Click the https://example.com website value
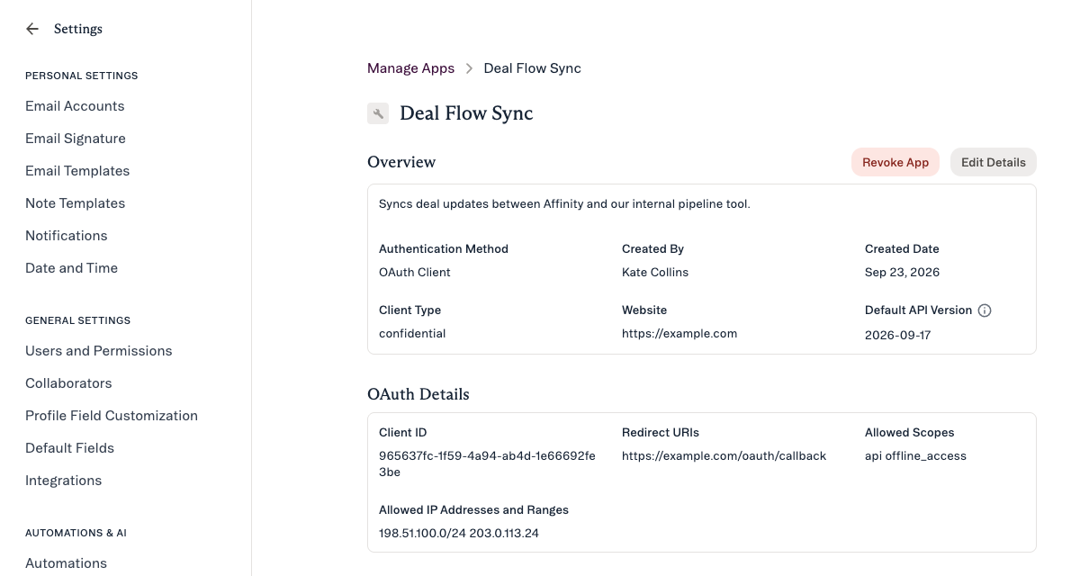 point(679,334)
